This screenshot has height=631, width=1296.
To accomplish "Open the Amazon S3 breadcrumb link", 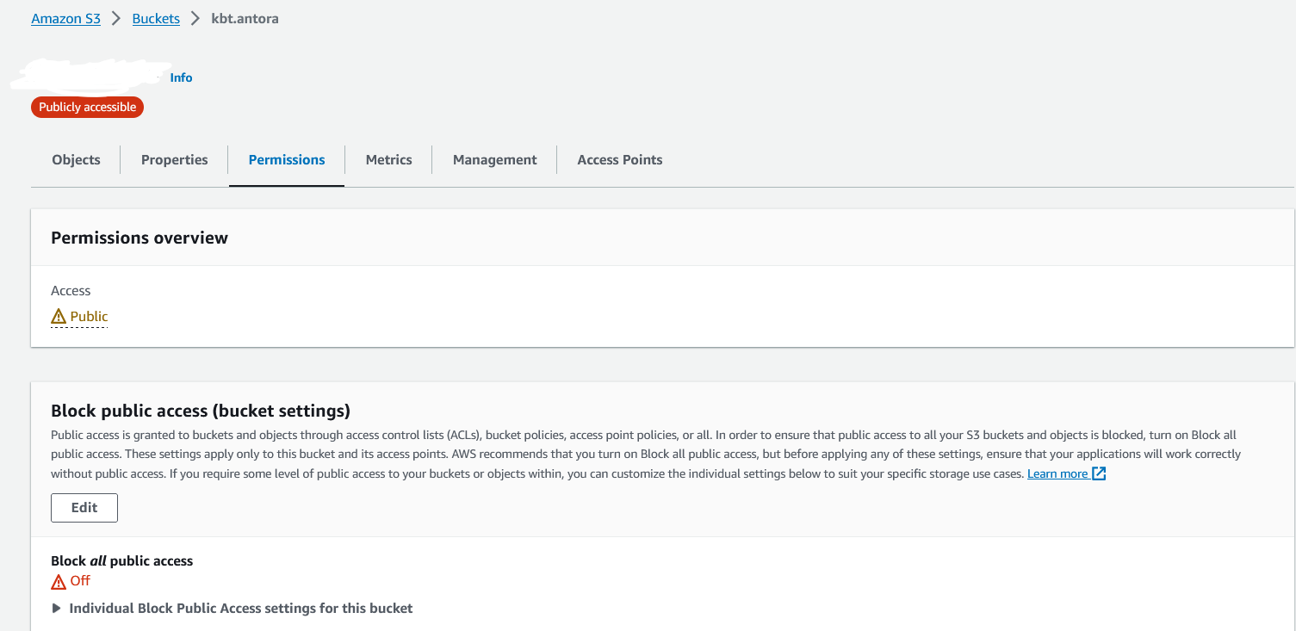I will pyautogui.click(x=65, y=18).
